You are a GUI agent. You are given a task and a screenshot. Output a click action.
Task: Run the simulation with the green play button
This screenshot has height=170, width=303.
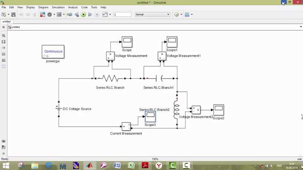(83, 15)
